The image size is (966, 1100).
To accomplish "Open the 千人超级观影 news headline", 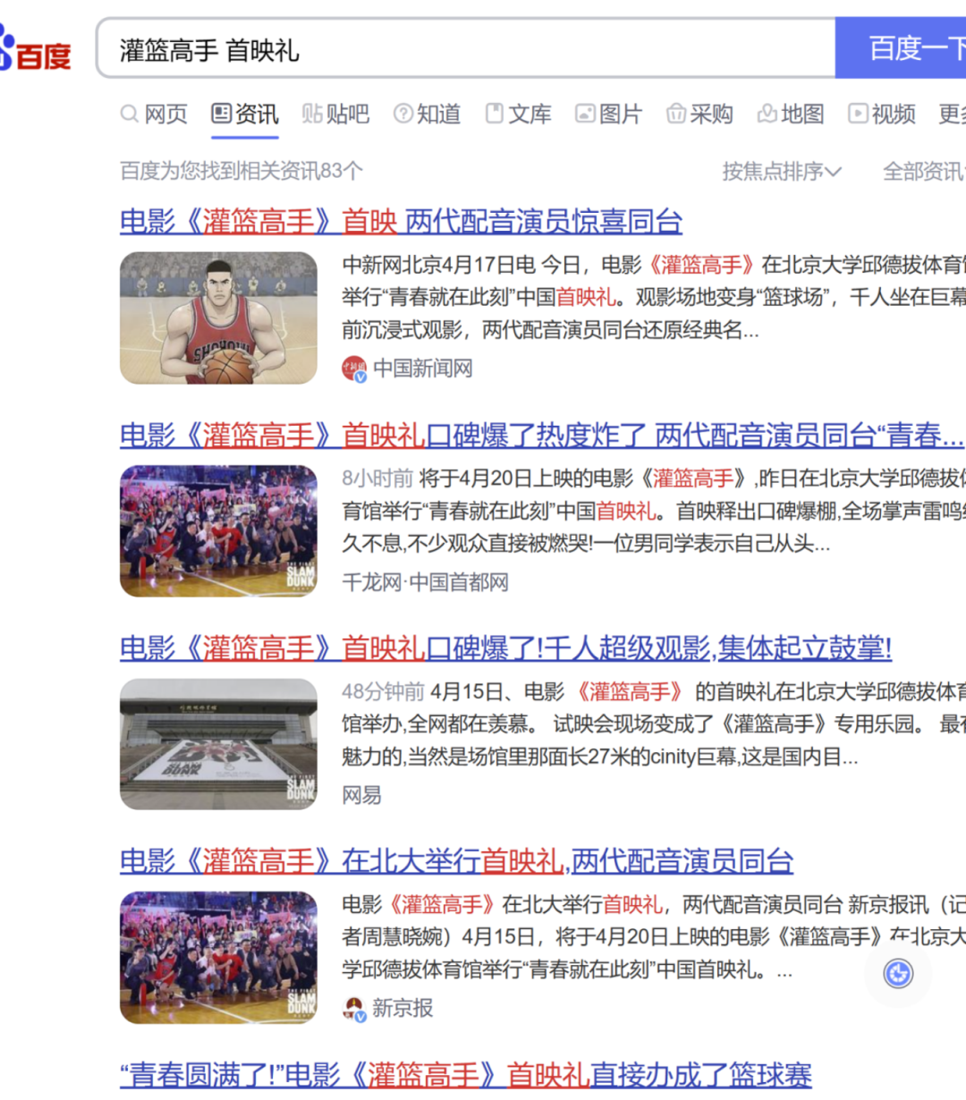I will click(505, 647).
